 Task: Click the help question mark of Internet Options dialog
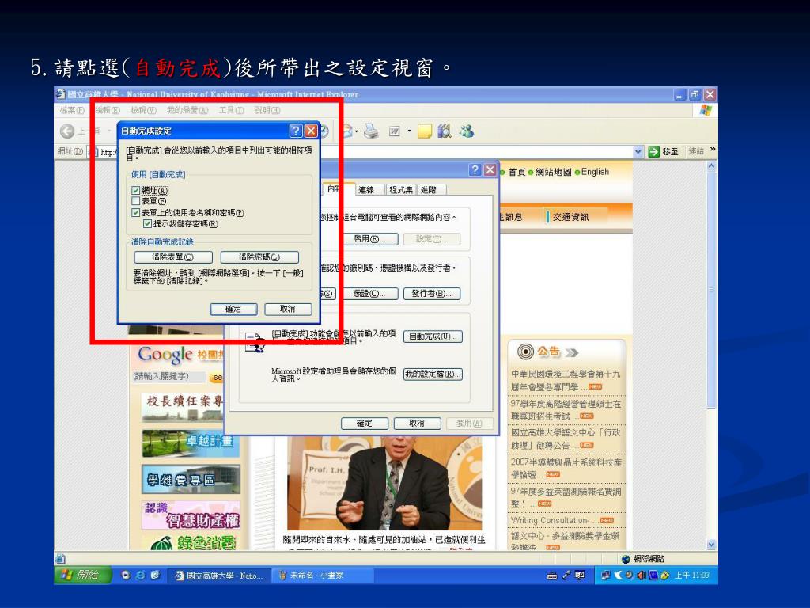475,170
